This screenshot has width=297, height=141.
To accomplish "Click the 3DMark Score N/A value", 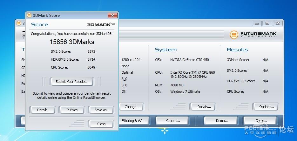I will click(x=265, y=60).
